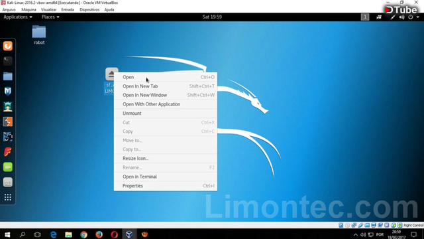Open Armitage from the Kali dock
This screenshot has width=424, height=239.
coord(8,106)
